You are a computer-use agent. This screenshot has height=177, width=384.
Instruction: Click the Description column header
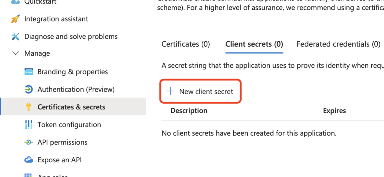click(189, 110)
